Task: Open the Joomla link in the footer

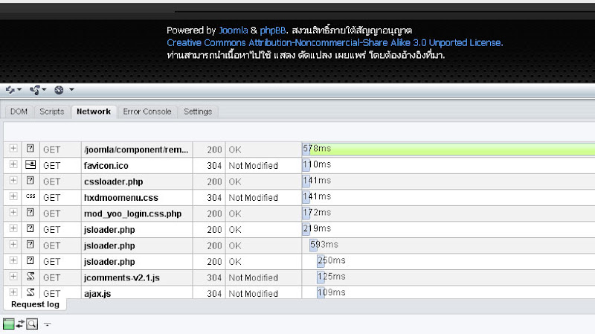Action: 233,30
